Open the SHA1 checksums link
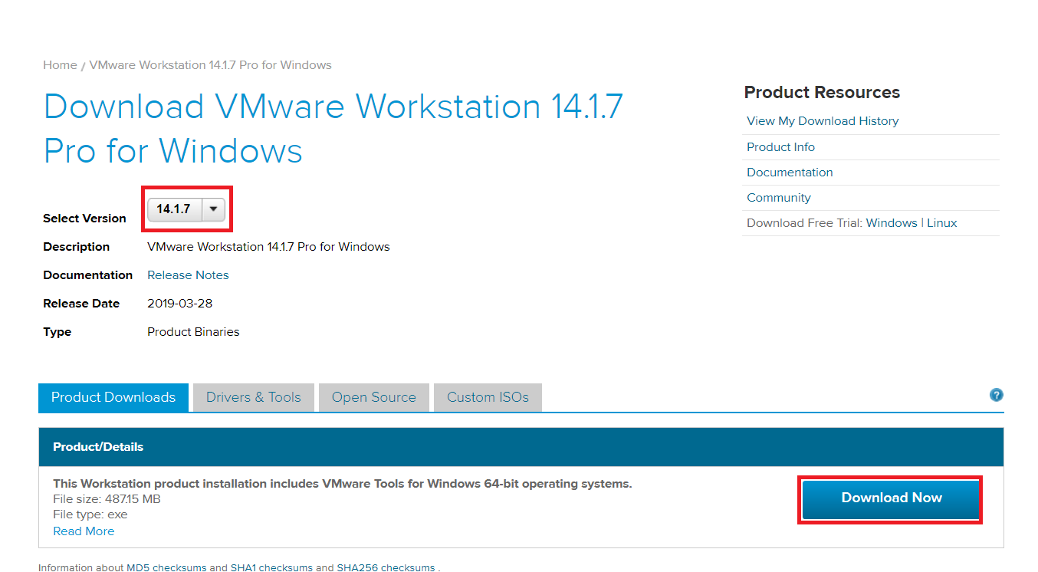 [271, 568]
